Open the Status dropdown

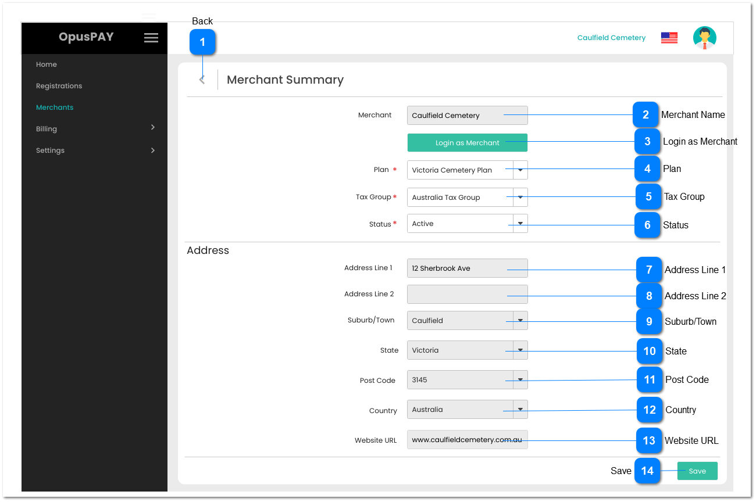click(x=520, y=224)
